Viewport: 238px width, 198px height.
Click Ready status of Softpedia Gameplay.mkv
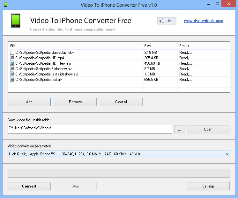coord(186,53)
